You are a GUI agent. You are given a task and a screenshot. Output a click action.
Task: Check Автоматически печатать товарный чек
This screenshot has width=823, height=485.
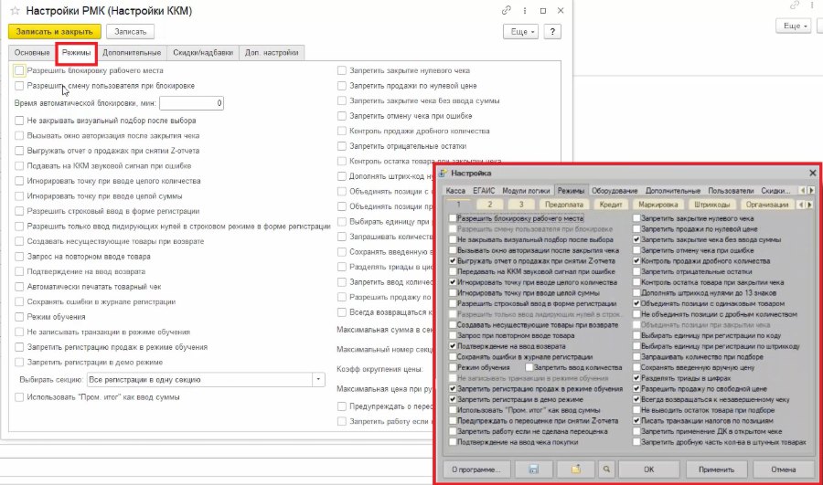point(19,287)
